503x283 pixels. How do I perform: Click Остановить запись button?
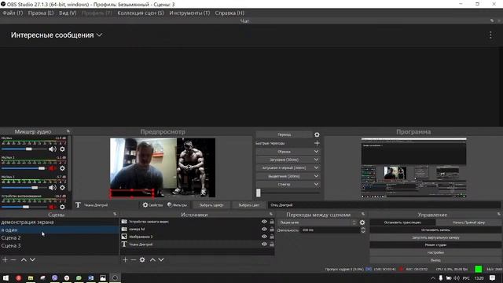[x=435, y=230]
